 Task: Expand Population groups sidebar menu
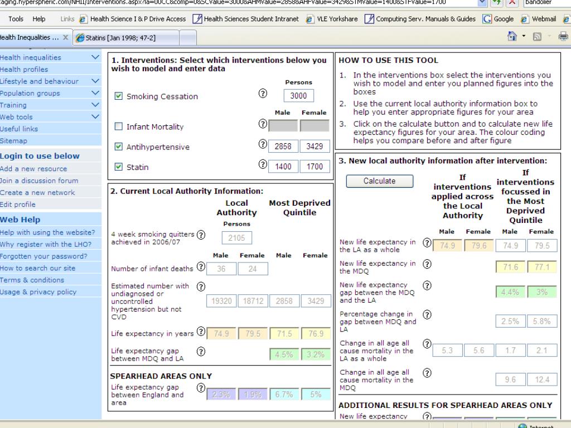[x=95, y=93]
